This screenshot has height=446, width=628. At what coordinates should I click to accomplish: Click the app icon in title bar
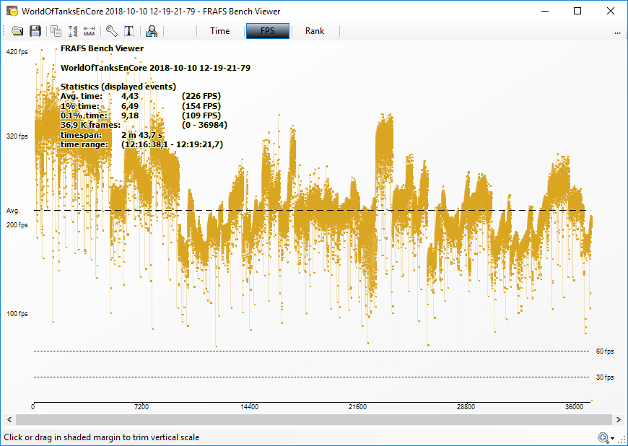(x=12, y=11)
